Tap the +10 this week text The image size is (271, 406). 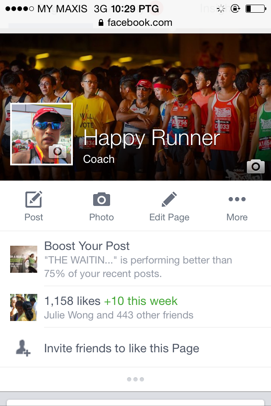(x=141, y=301)
